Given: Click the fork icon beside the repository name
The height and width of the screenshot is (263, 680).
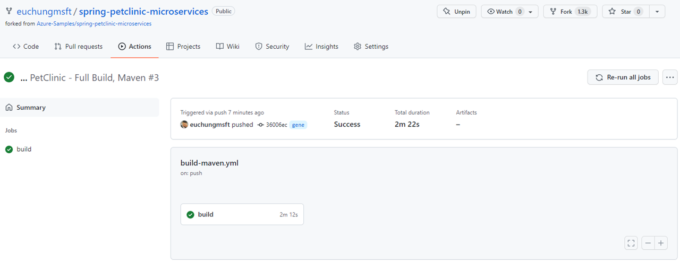Looking at the screenshot, I should (9, 11).
